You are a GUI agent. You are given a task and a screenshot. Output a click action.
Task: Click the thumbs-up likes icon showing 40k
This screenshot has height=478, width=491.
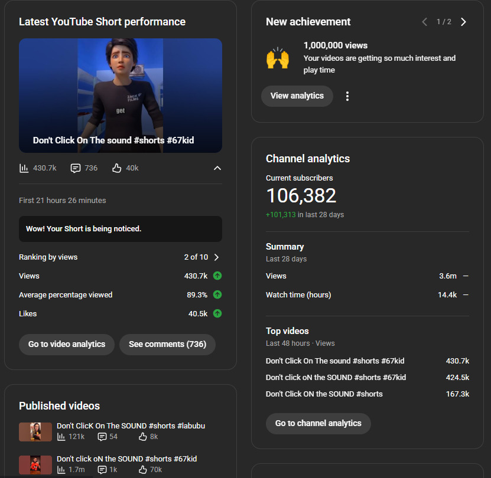[x=117, y=168]
